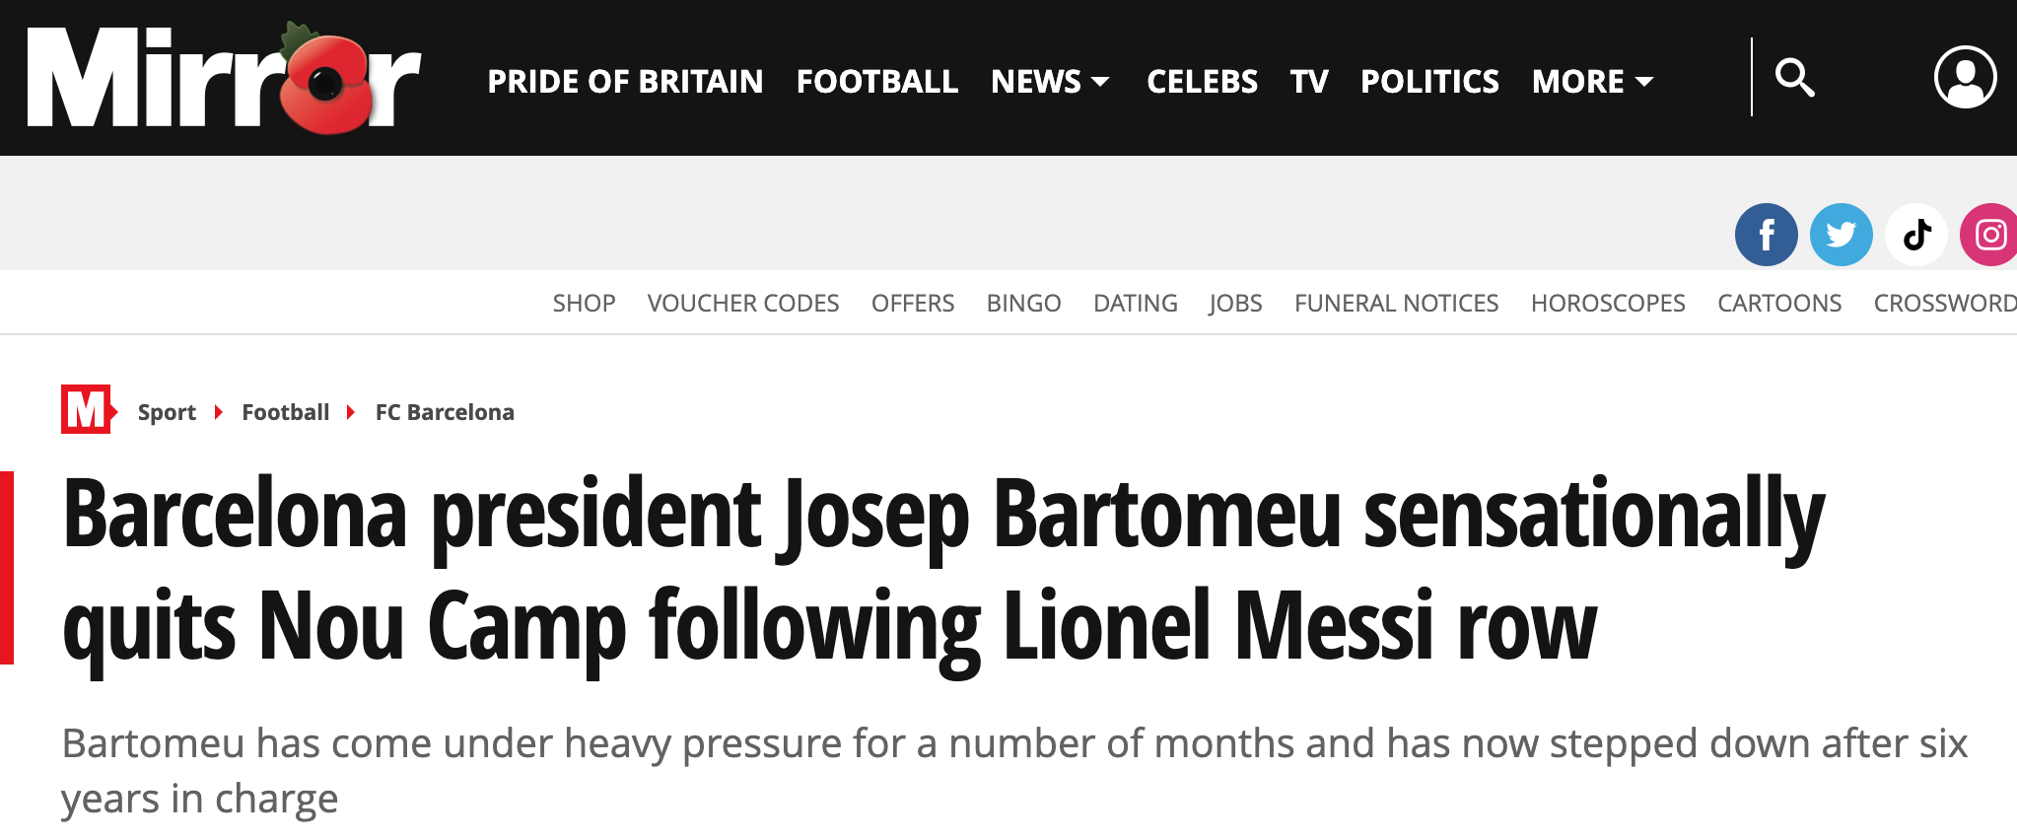Click the red M breadcrumb home icon
Viewport: 2017px width, 840px height.
tap(87, 410)
